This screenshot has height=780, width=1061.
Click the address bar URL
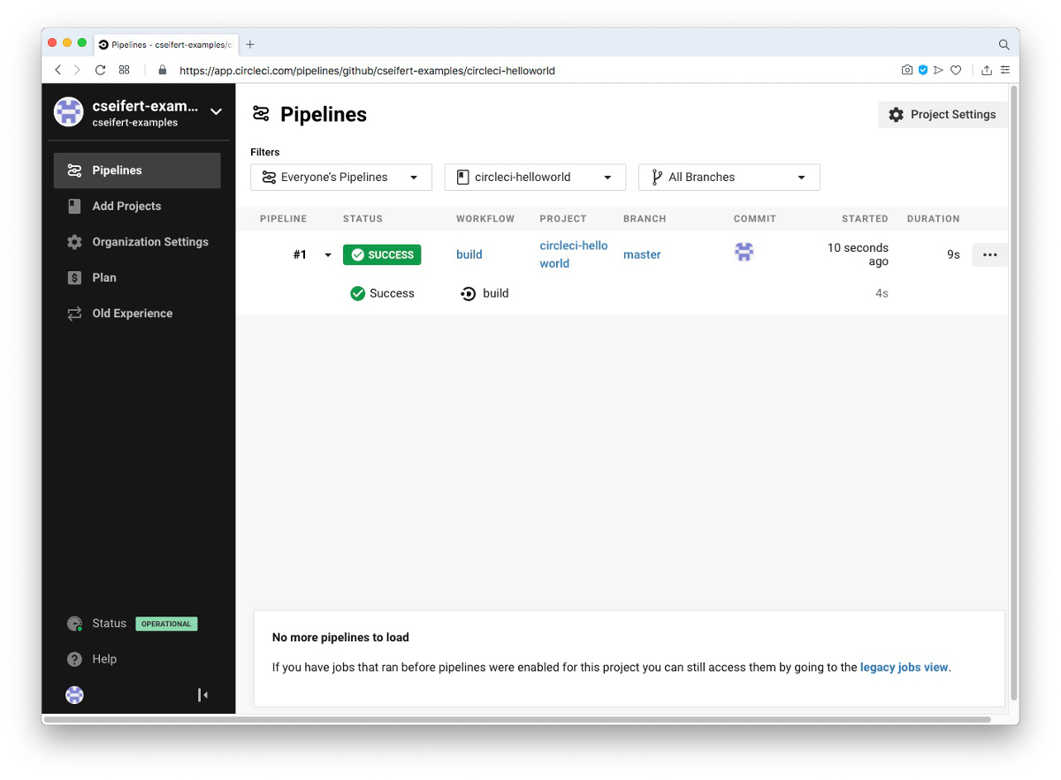(x=367, y=71)
